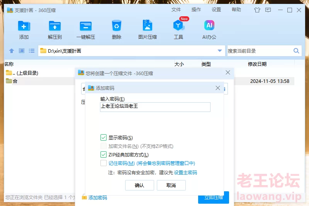Click the 一键解压 one-click extract icon

tap(86, 26)
